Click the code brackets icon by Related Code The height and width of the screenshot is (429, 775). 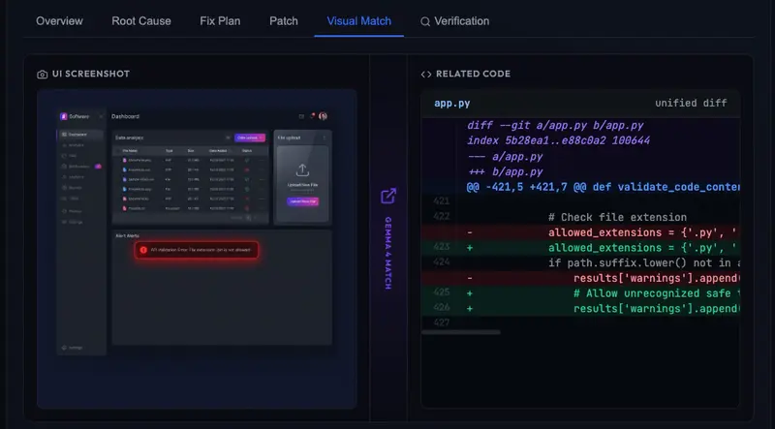point(426,75)
